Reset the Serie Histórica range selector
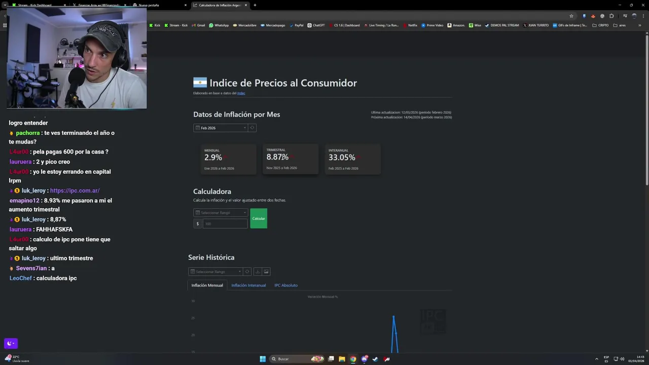The width and height of the screenshot is (649, 365). (247, 272)
